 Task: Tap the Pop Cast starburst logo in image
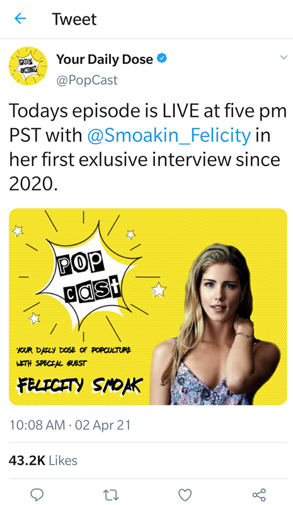tap(87, 278)
